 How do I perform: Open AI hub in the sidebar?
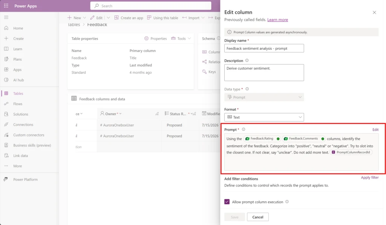[x=18, y=80]
